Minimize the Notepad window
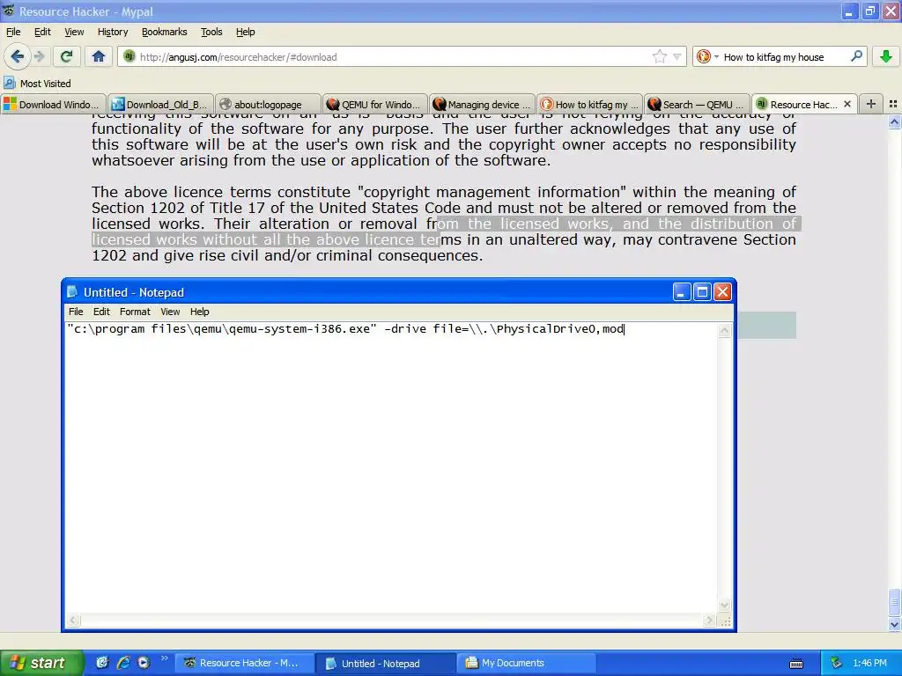The width and height of the screenshot is (902, 676). coord(682,292)
